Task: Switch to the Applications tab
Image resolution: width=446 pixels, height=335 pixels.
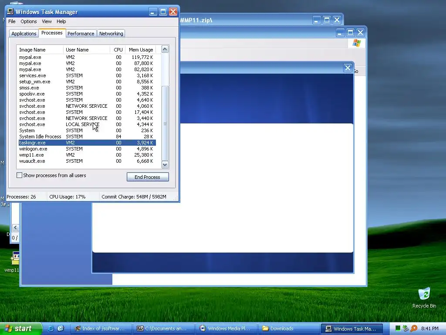Action: 24,34
